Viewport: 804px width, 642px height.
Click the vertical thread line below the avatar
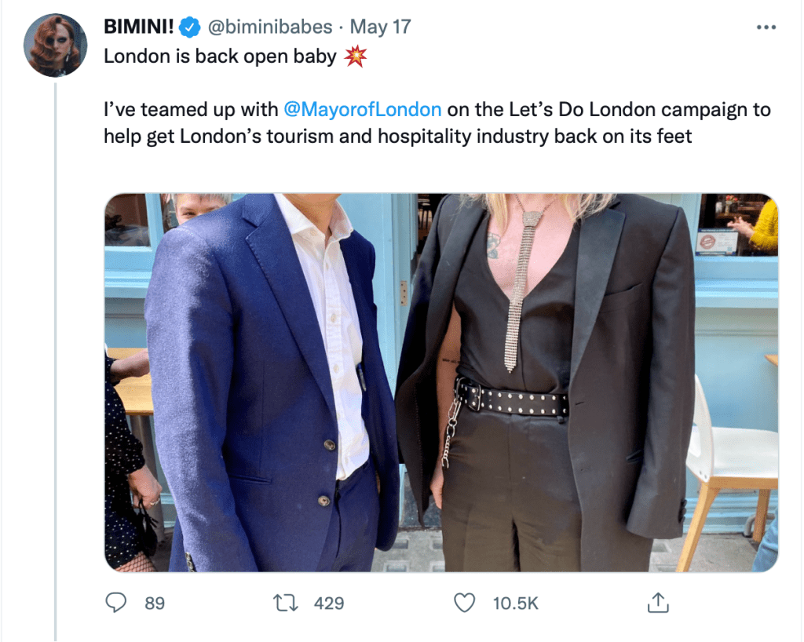click(55, 353)
